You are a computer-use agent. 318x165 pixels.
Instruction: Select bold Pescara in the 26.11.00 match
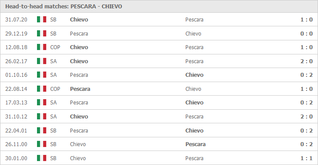pyautogui.click(x=195, y=144)
